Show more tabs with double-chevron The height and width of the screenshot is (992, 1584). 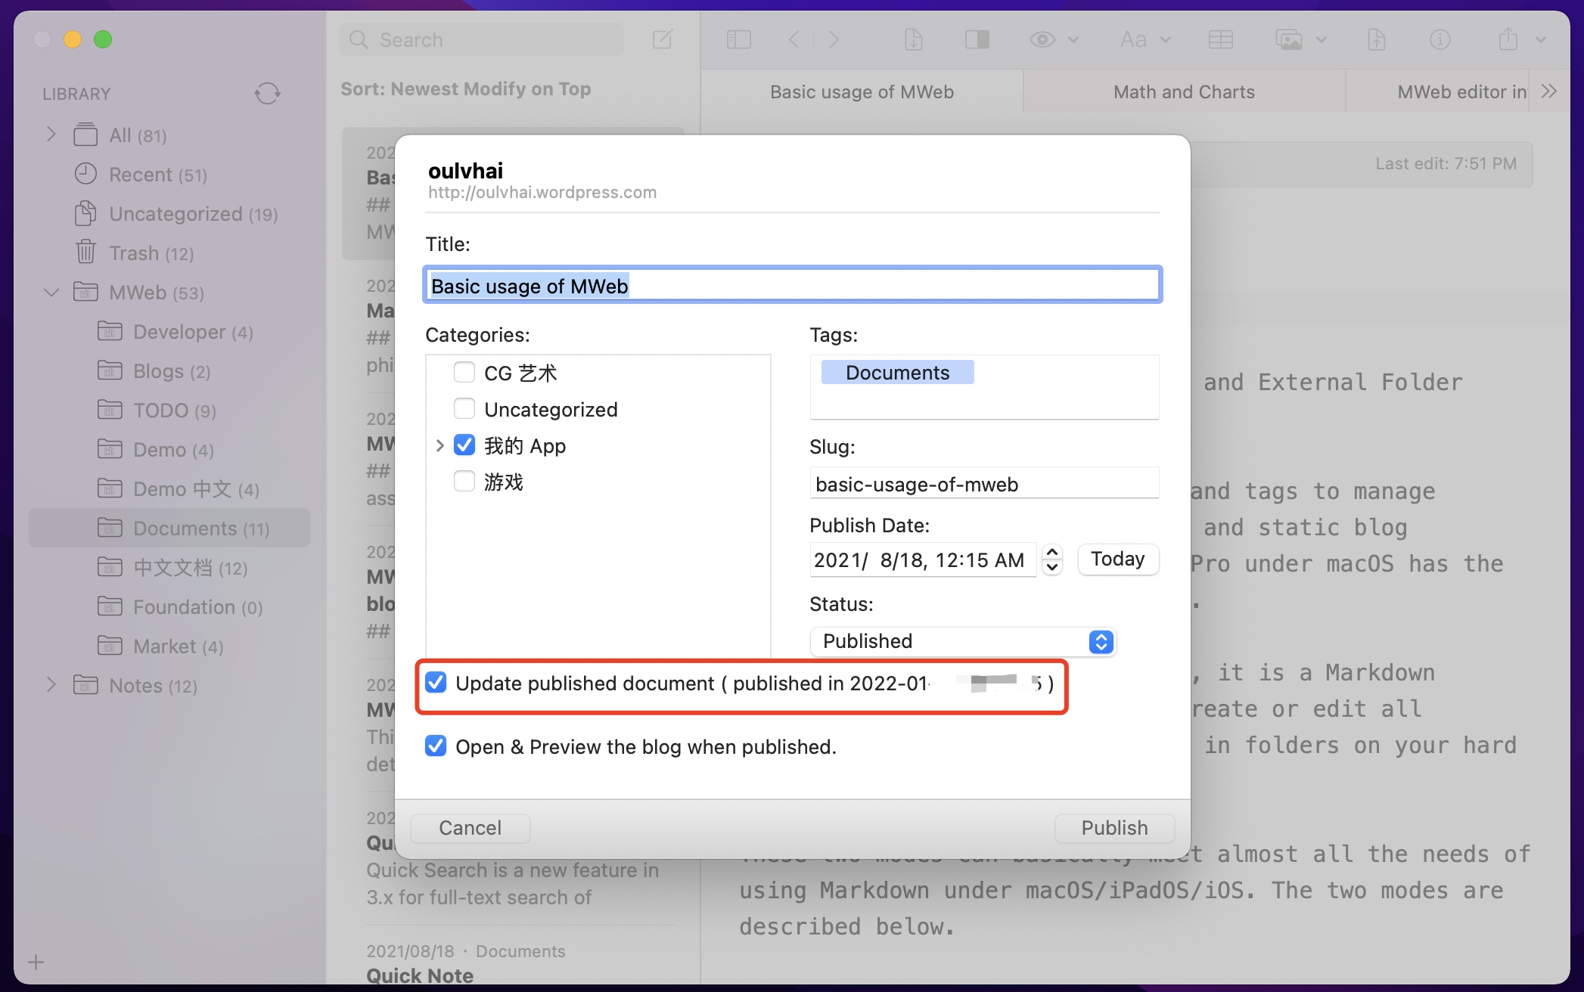(x=1548, y=91)
